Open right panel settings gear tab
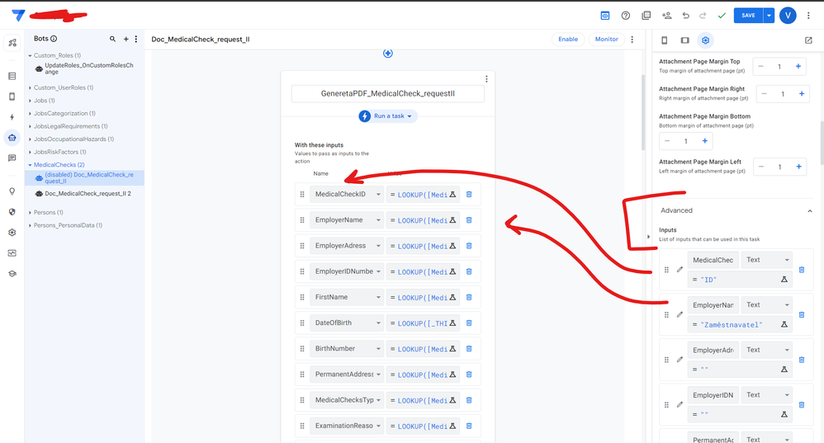 (705, 40)
